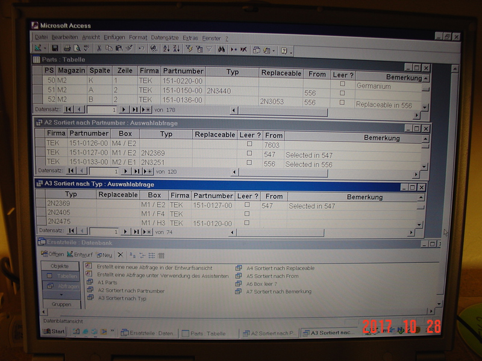
Task: Sort ascending with the A-Z toolbar icon
Action: click(166, 49)
